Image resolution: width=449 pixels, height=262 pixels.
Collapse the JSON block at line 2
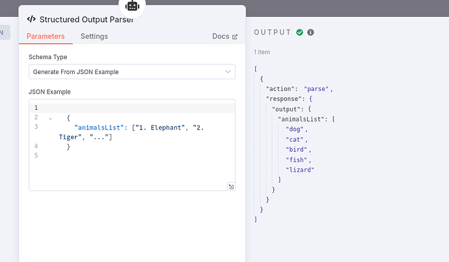point(51,118)
